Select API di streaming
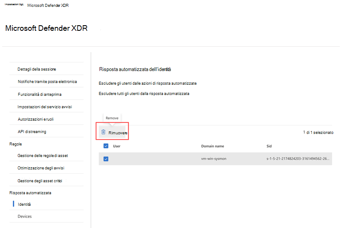This screenshot has height=228, width=342. pyautogui.click(x=32, y=132)
